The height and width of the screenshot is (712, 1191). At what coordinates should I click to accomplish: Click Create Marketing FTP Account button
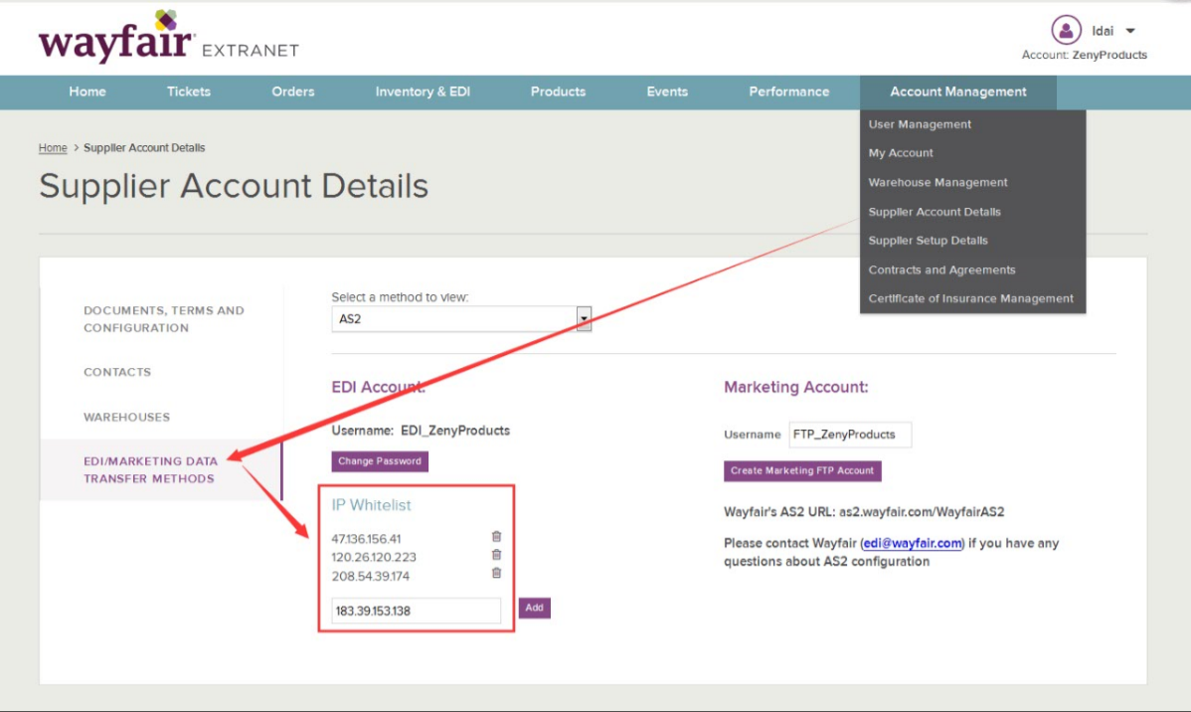pyautogui.click(x=802, y=471)
